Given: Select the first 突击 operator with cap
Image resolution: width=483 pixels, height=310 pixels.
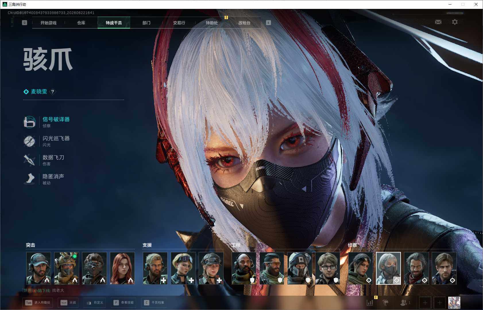Looking at the screenshot, I should (38, 268).
